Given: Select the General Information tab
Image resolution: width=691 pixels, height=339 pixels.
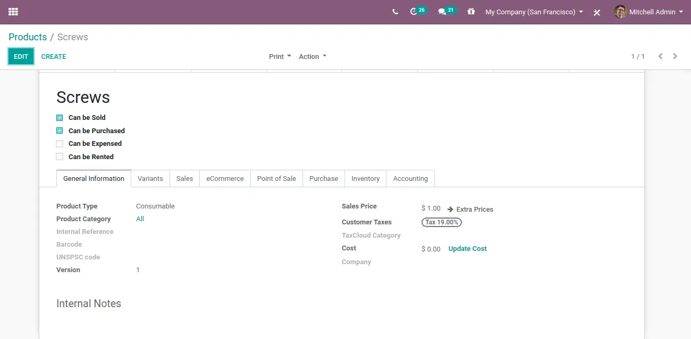Looking at the screenshot, I should [x=94, y=179].
